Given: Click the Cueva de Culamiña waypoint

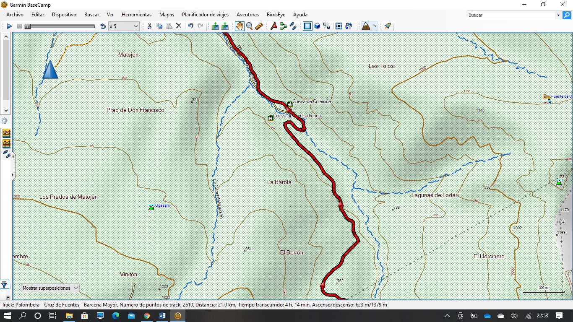Looking at the screenshot, I should click(289, 104).
